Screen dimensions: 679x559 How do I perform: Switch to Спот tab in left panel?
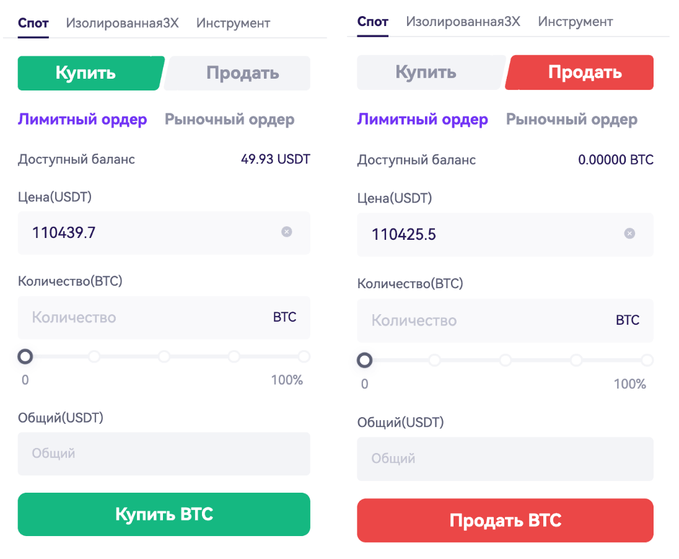pyautogui.click(x=33, y=22)
